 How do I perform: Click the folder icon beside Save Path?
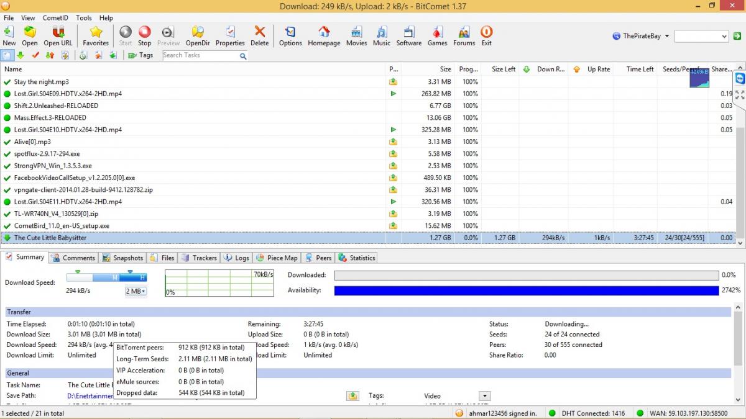click(x=352, y=396)
